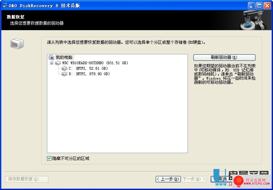The width and height of the screenshot is (273, 190).
Task: Click the WDC hard disk drive icon
Action: click(58, 63)
